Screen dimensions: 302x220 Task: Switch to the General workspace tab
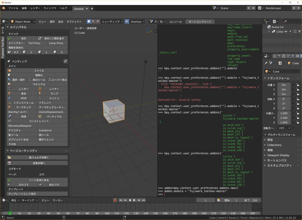click(79, 9)
